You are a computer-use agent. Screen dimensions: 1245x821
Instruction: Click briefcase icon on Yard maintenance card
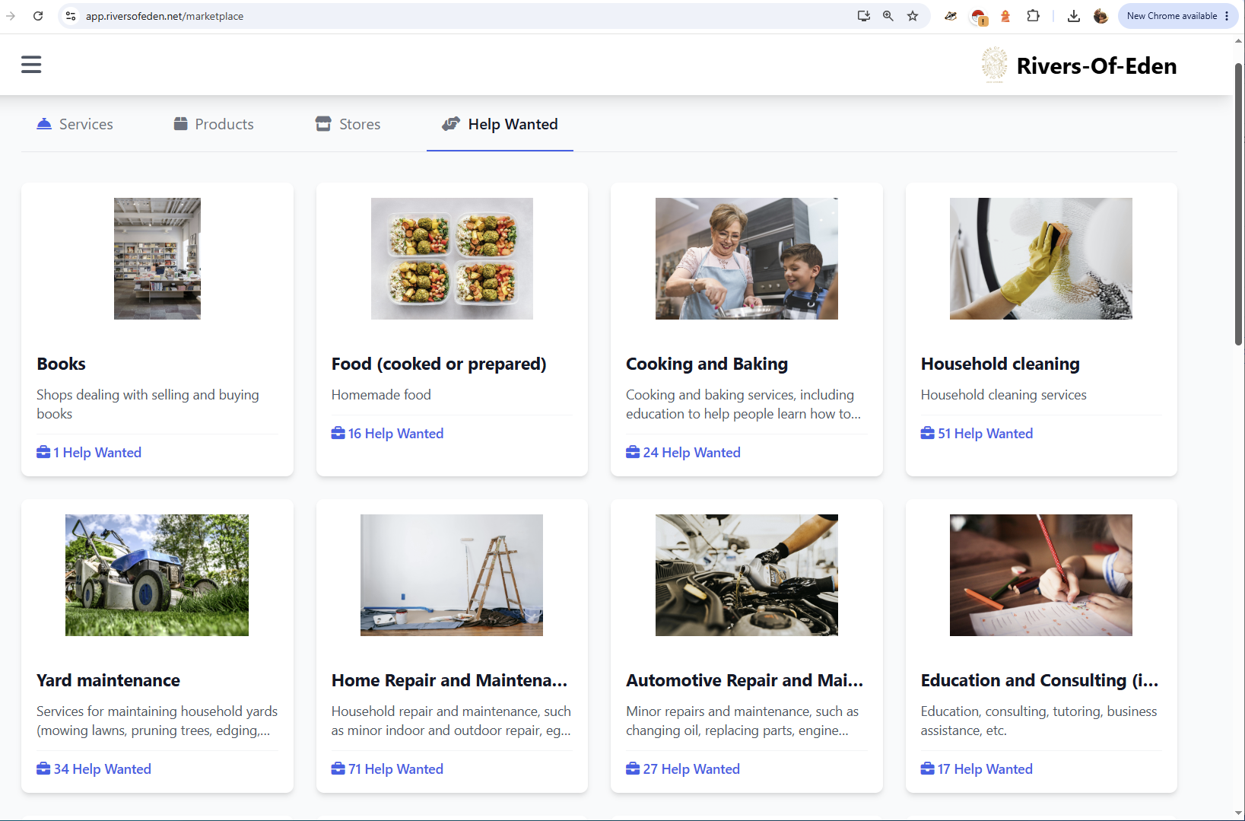click(x=43, y=769)
